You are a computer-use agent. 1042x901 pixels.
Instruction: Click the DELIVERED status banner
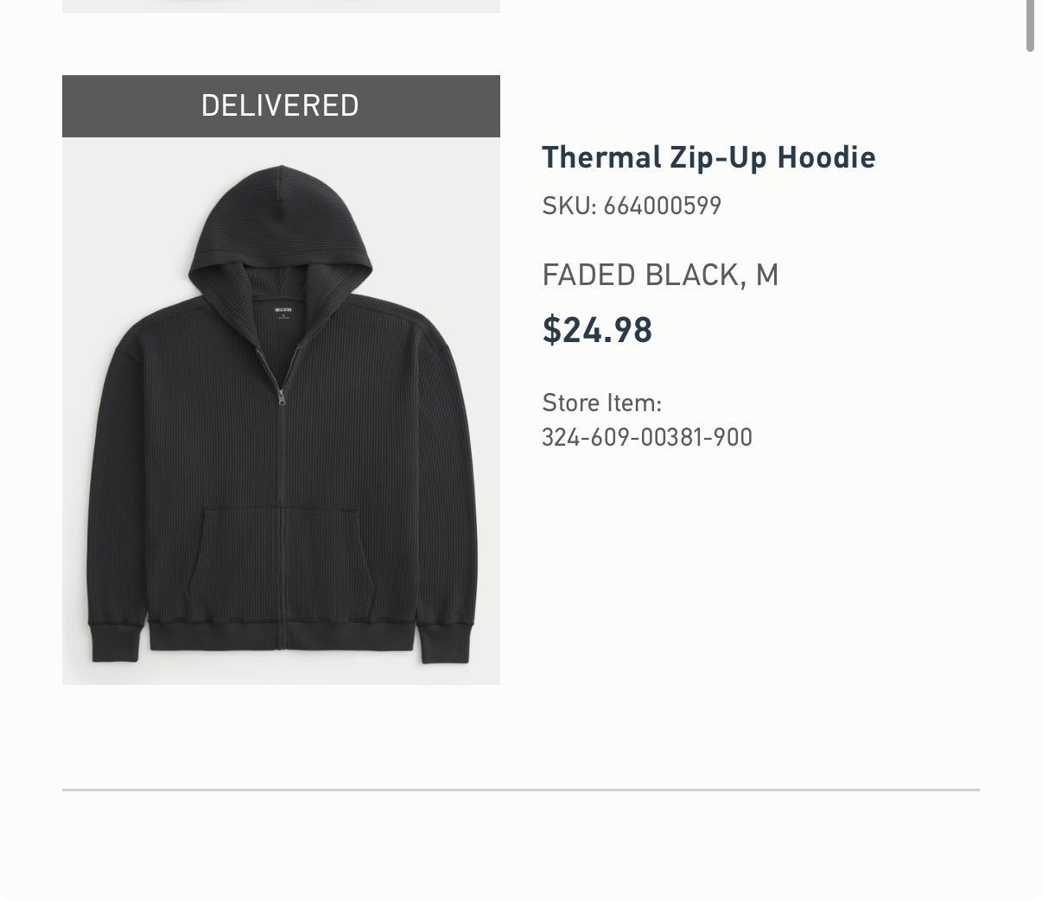[281, 106]
